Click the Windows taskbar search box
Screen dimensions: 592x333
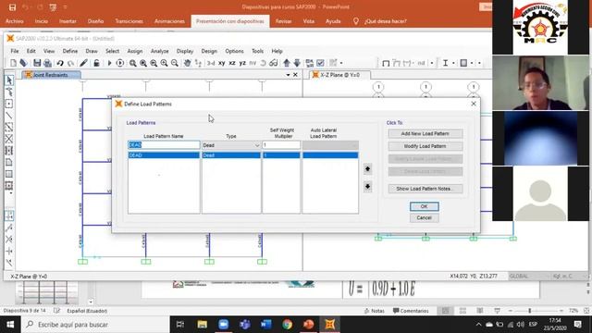point(95,325)
